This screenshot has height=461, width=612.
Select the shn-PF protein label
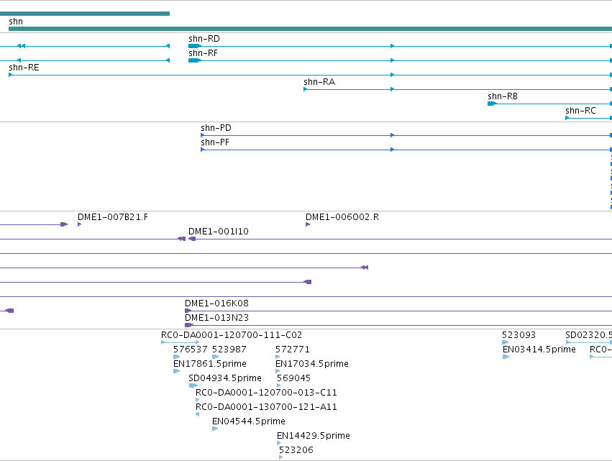tap(215, 142)
